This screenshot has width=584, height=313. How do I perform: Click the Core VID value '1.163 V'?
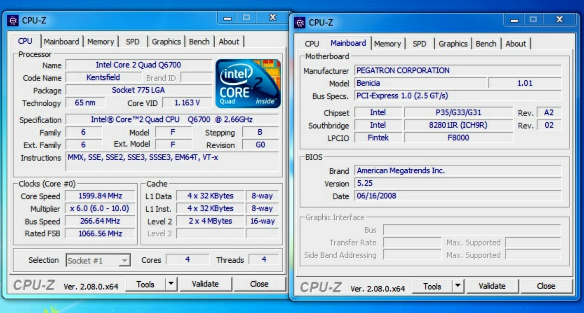pyautogui.click(x=187, y=103)
